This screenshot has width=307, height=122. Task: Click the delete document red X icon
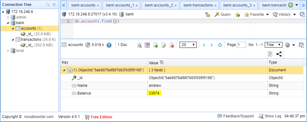(172, 45)
